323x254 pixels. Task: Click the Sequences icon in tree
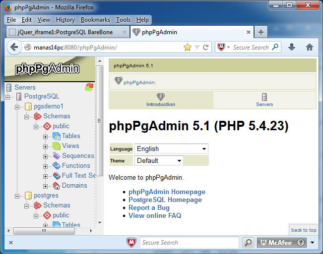tap(57, 156)
